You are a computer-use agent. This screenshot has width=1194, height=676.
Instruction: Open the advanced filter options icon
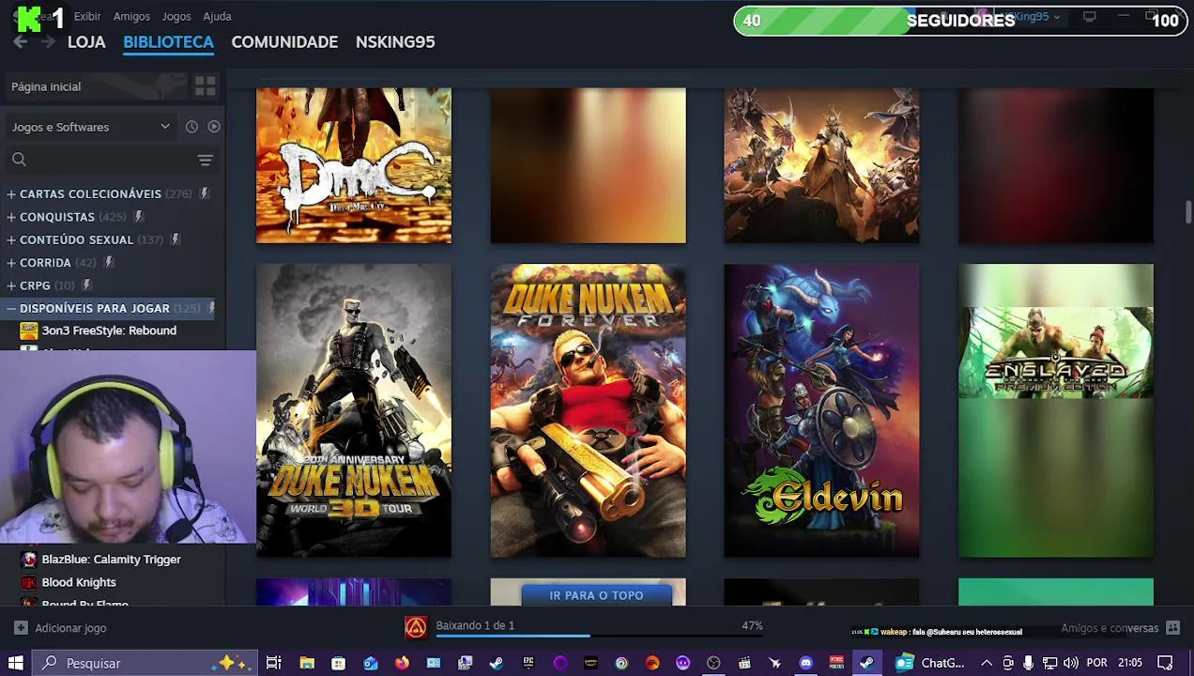(x=205, y=160)
